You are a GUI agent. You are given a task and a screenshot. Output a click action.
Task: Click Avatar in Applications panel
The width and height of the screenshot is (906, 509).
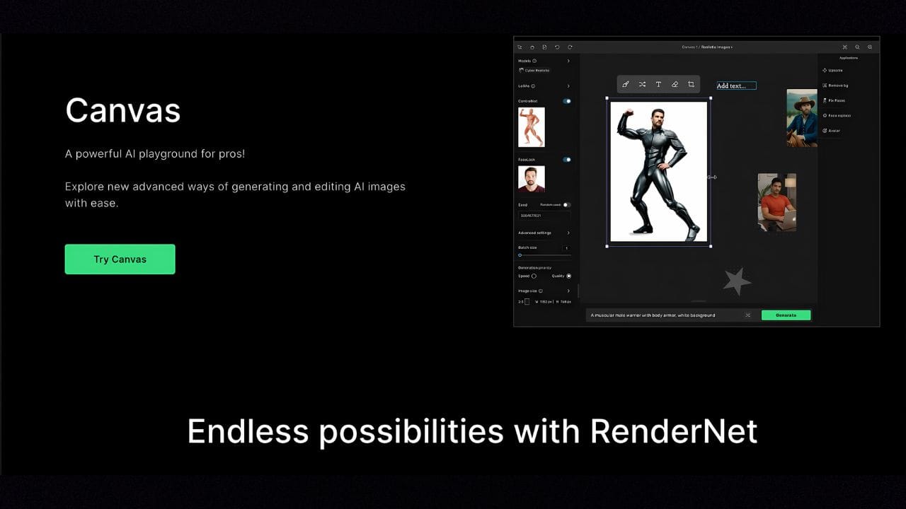[x=831, y=131]
